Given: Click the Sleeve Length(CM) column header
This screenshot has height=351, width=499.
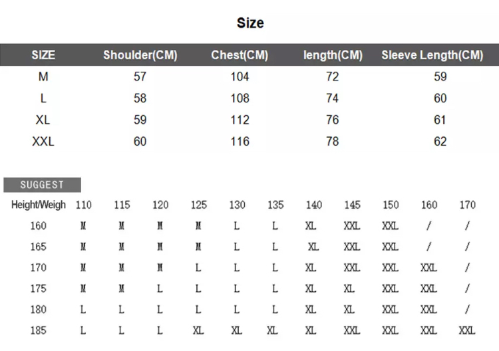Looking at the screenshot, I should (432, 55).
